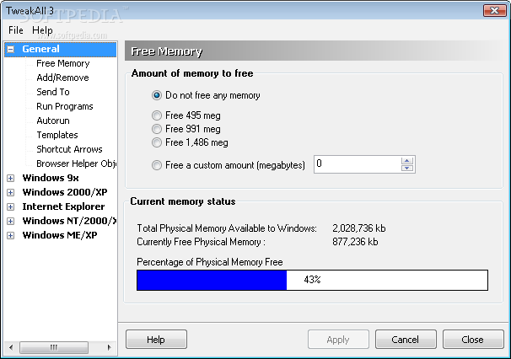Select the Windows 2000/XP category
The height and width of the screenshot is (359, 511).
[65, 192]
